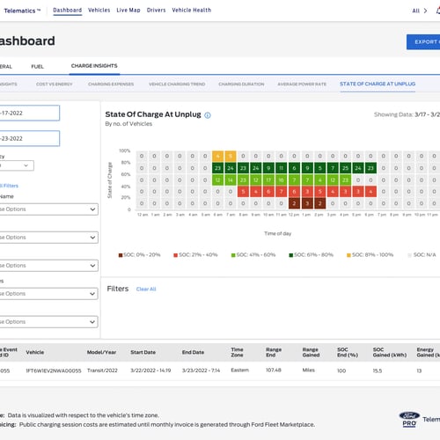Switch to the FUEL tab
The width and height of the screenshot is (440, 440).
(37, 67)
